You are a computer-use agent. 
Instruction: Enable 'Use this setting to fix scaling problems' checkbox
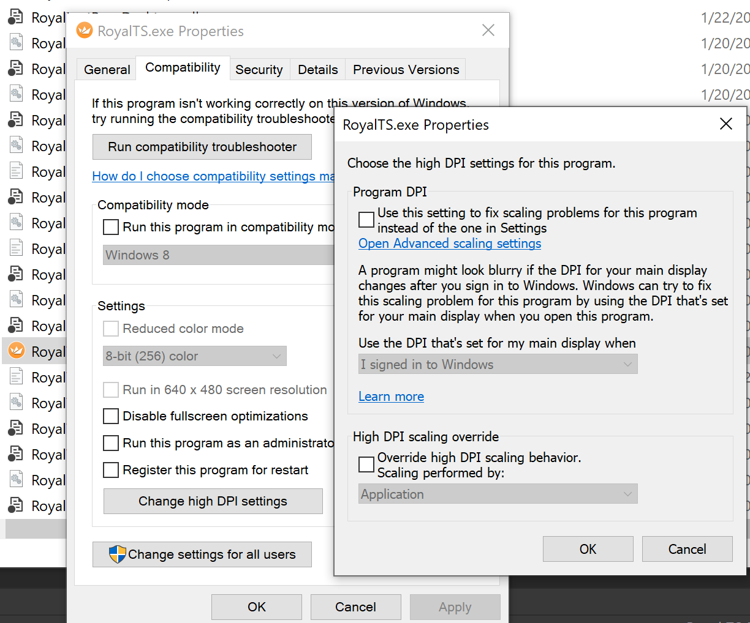[x=366, y=220]
